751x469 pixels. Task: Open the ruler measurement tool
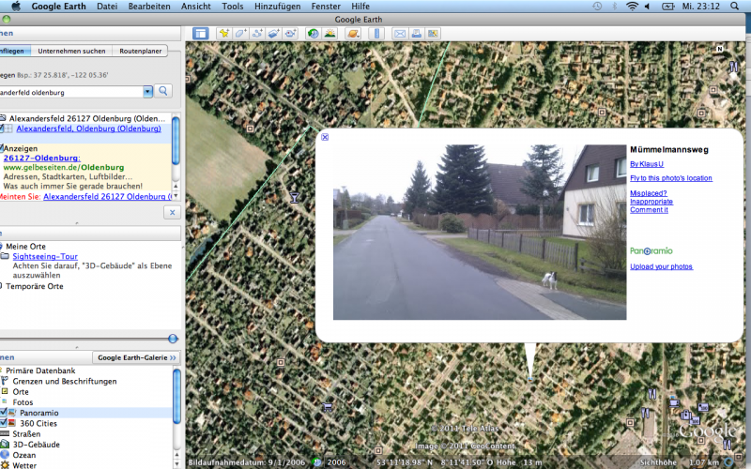[x=375, y=34]
